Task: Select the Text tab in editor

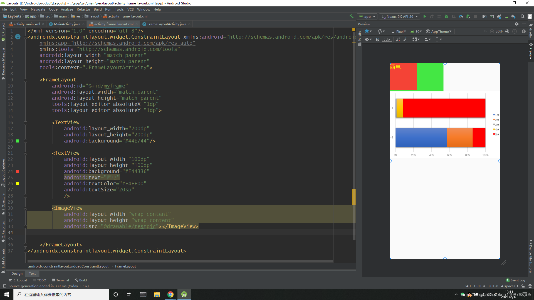Action: (32, 273)
